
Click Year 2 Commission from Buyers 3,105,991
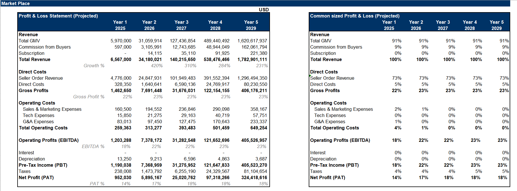(151, 47)
